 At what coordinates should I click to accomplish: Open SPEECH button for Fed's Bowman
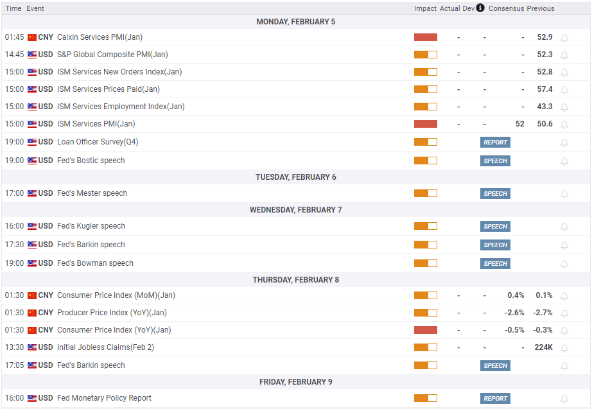(x=495, y=264)
